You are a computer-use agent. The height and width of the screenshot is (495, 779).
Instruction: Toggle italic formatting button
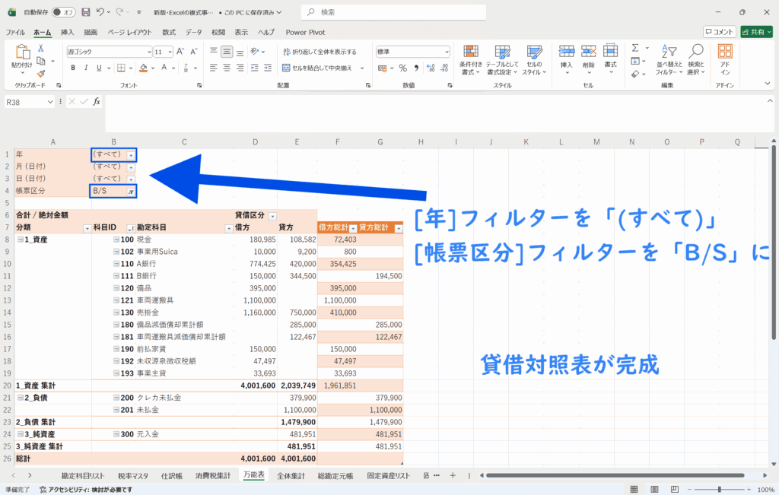click(86, 68)
